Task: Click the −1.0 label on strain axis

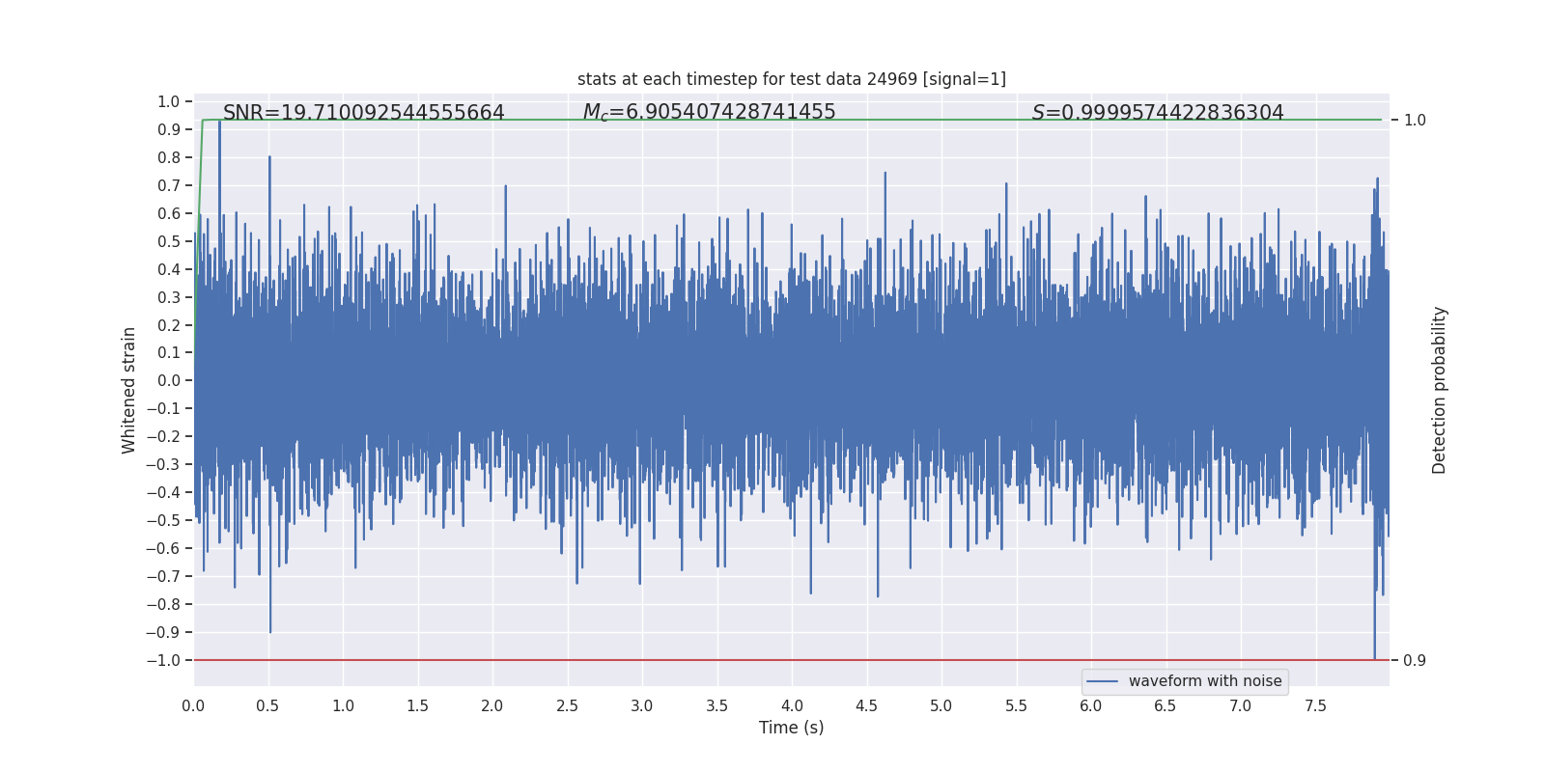Action: [163, 660]
